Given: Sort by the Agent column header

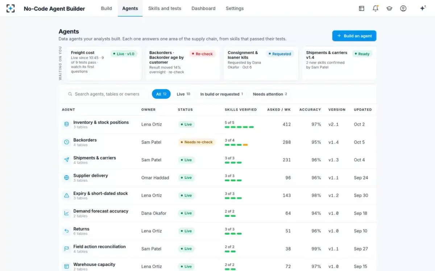Looking at the screenshot, I should tap(69, 109).
